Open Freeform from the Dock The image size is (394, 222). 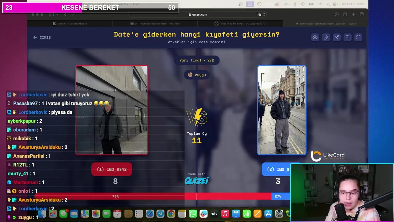203,213
